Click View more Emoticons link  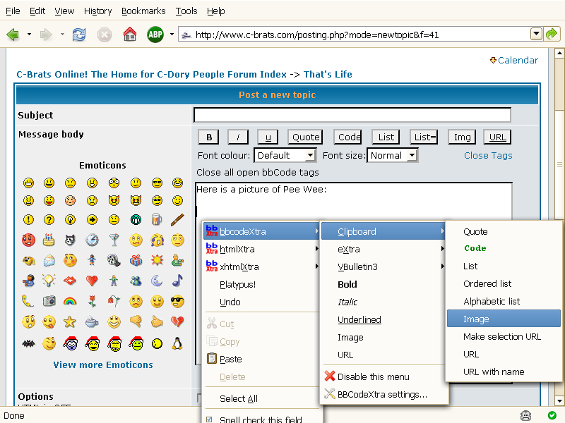(x=103, y=364)
